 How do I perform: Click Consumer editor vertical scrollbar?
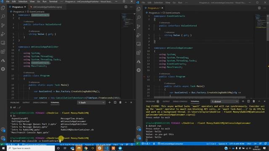pyautogui.click(x=268, y=28)
